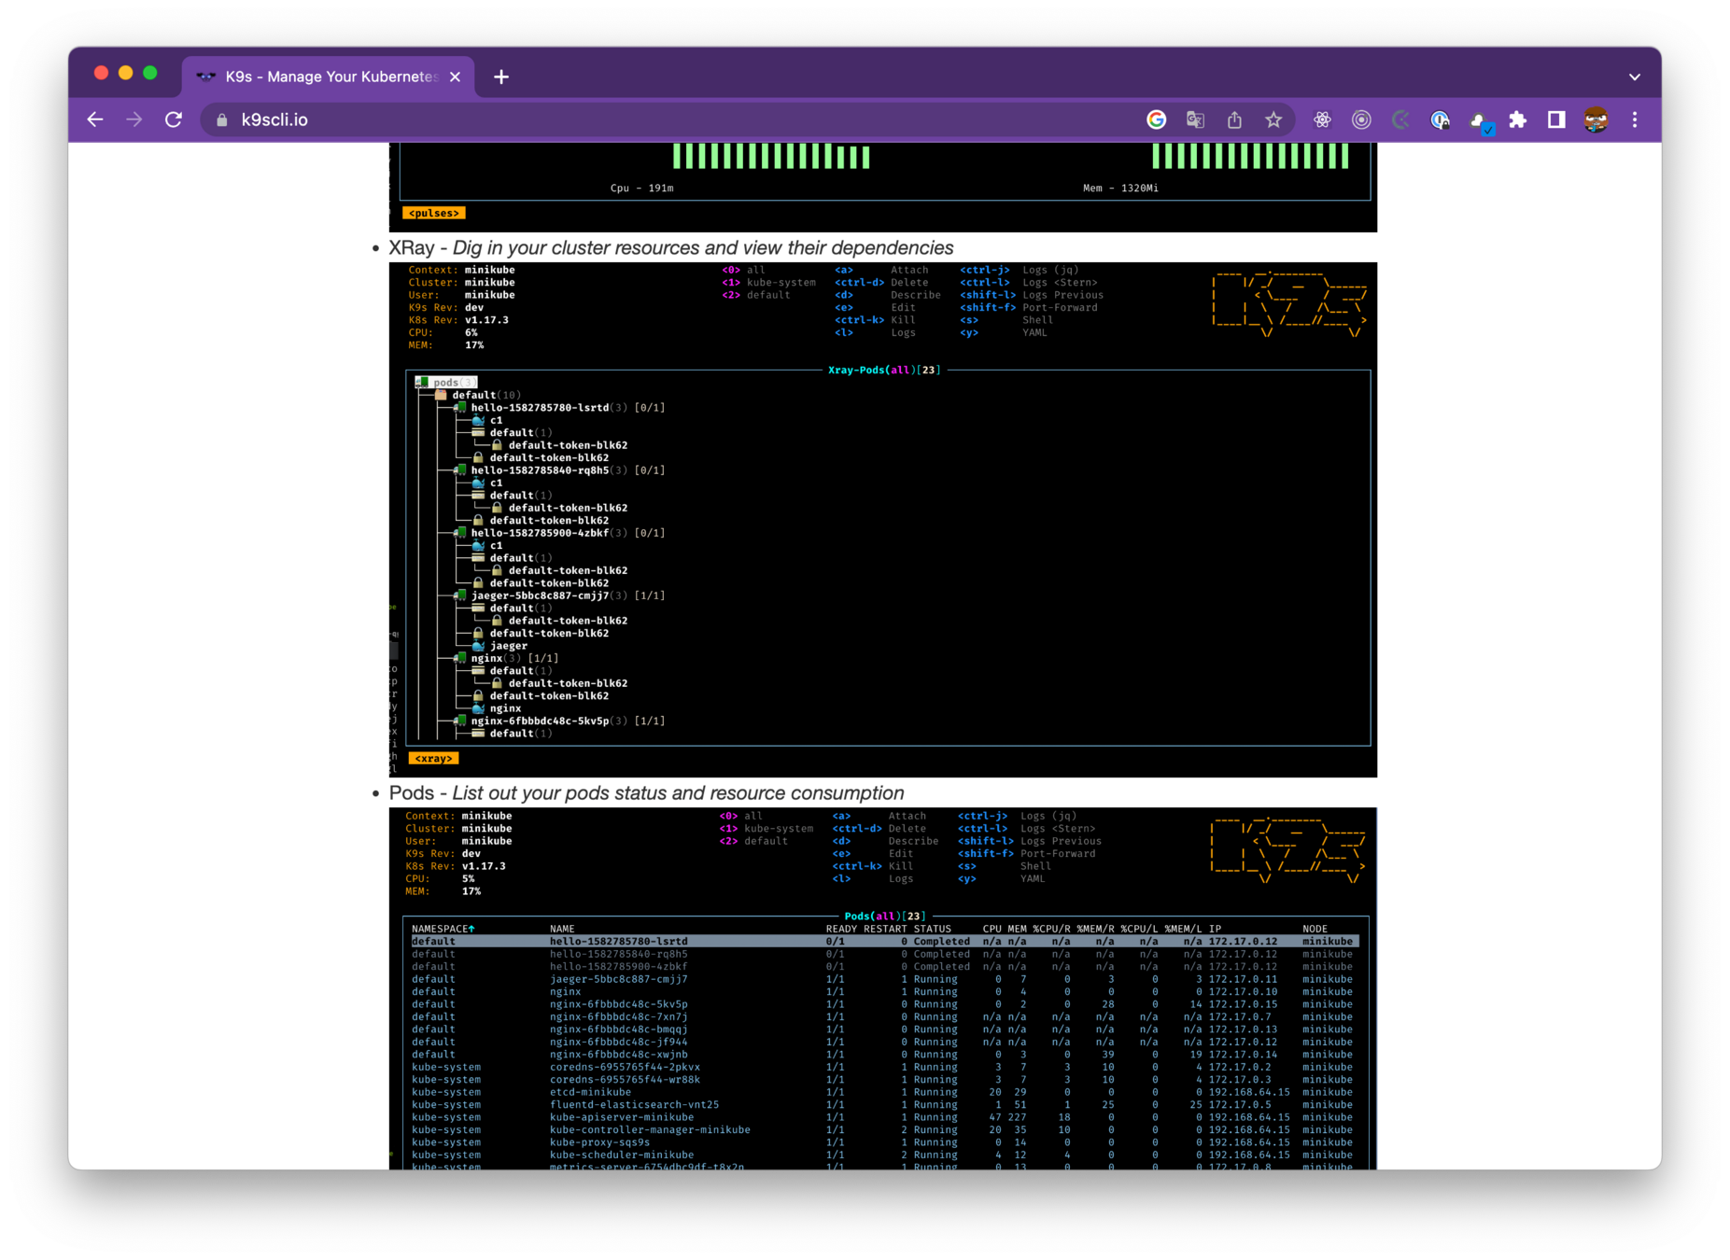This screenshot has width=1730, height=1260.
Task: Click the concentric circles extension icon
Action: click(1361, 119)
